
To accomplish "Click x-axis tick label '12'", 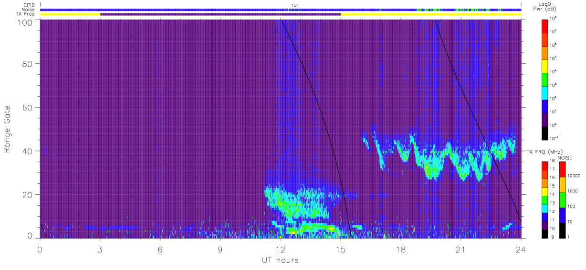I will point(281,249).
